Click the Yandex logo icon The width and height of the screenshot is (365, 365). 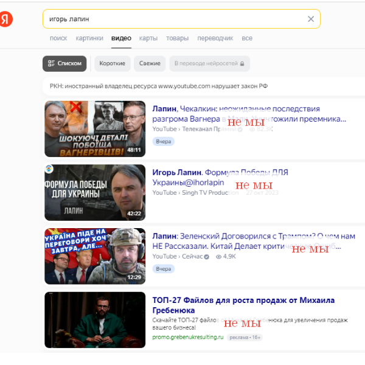pyautogui.click(x=6, y=19)
